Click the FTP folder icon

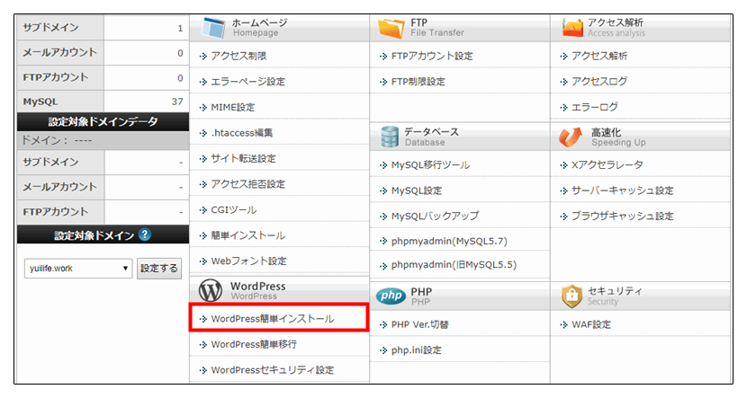[x=391, y=28]
